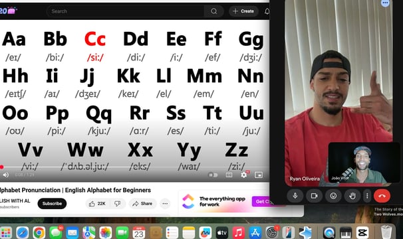Open Messages from the Dock
This screenshot has height=239, width=403.
click(55, 233)
